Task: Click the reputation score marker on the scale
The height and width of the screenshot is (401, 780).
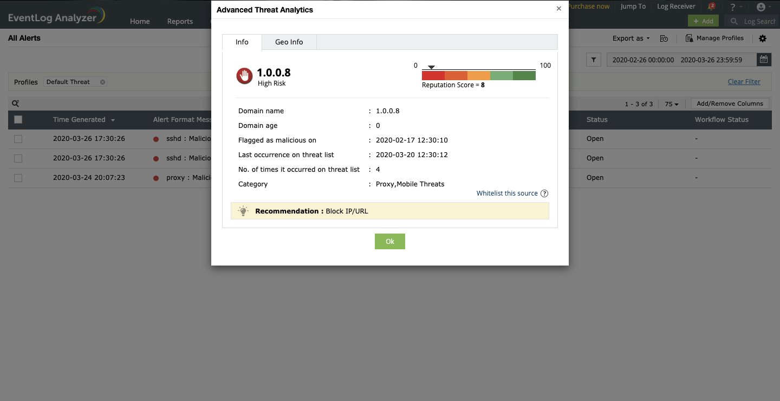Action: (431, 67)
